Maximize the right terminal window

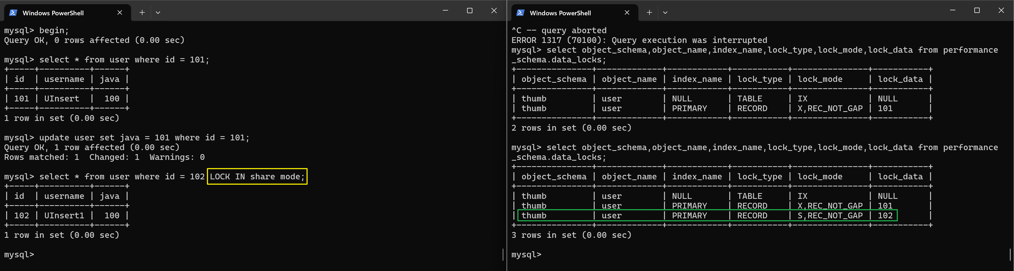pos(977,11)
